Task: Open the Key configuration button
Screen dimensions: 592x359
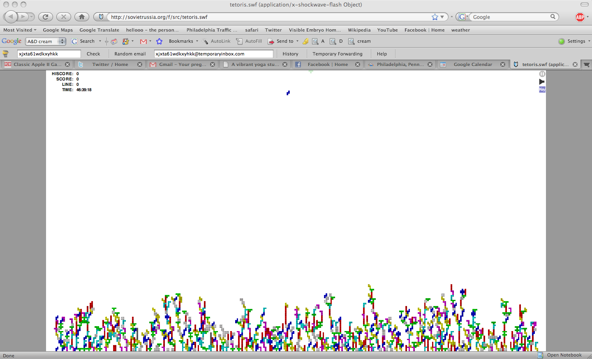Action: pyautogui.click(x=542, y=90)
